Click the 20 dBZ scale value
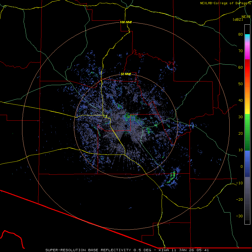The image size is (252, 252). [x=241, y=133]
